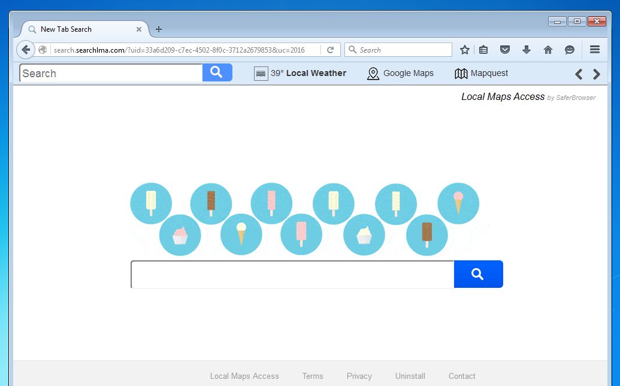Click the toolbar blue search button
This screenshot has width=620, height=386.
[217, 72]
